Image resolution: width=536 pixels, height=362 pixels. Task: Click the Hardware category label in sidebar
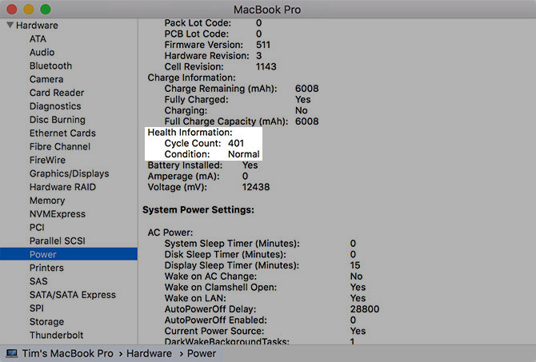tap(37, 26)
